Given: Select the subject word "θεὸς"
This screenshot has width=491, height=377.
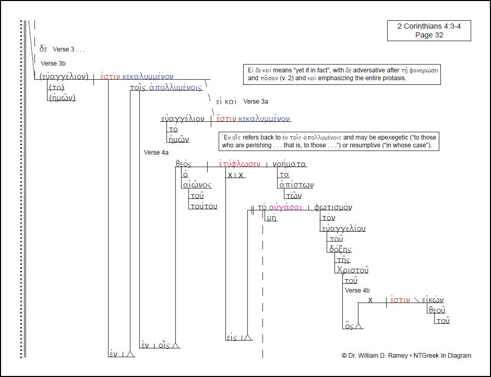Looking at the screenshot, I should (184, 164).
